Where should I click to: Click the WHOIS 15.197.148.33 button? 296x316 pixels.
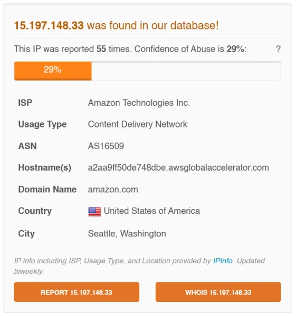click(218, 292)
